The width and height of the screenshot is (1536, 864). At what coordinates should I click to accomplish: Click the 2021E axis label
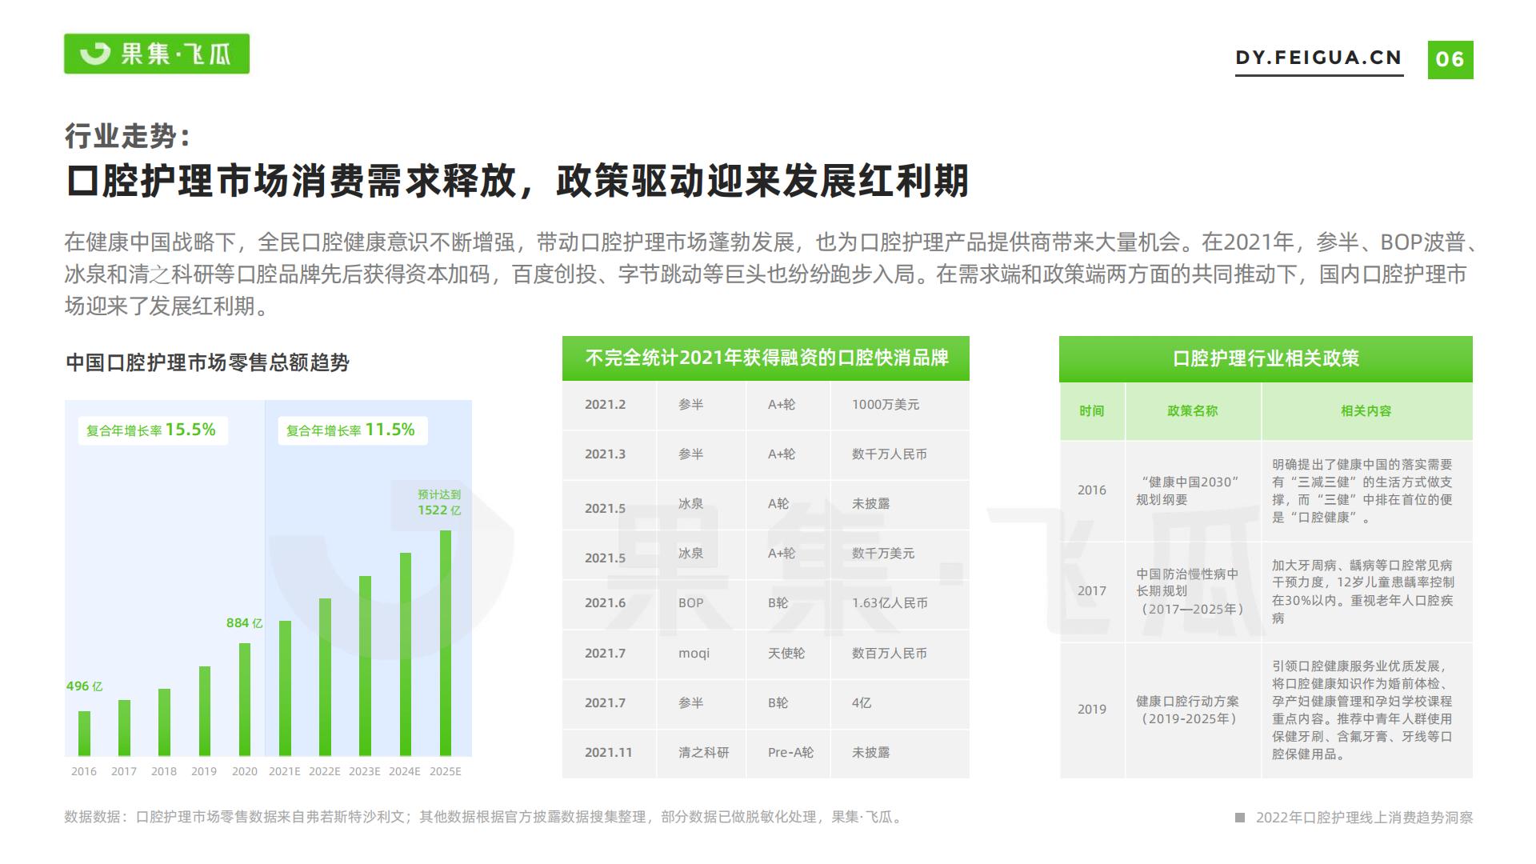pyautogui.click(x=284, y=771)
